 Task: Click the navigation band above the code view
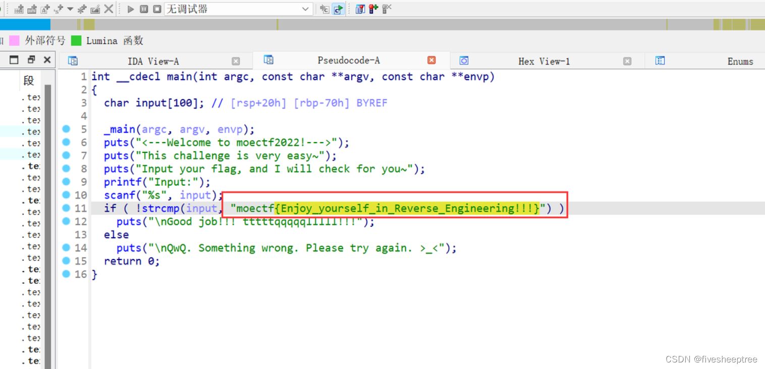click(353, 24)
